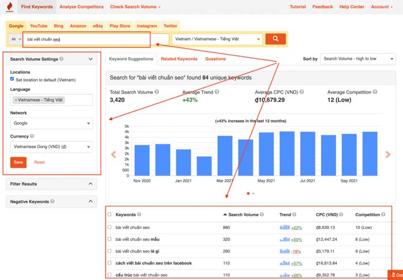Open the Questions tab
The width and height of the screenshot is (403, 280).
pos(216,59)
